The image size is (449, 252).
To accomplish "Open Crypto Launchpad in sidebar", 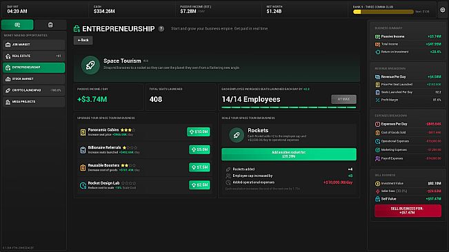I will 34,90.
